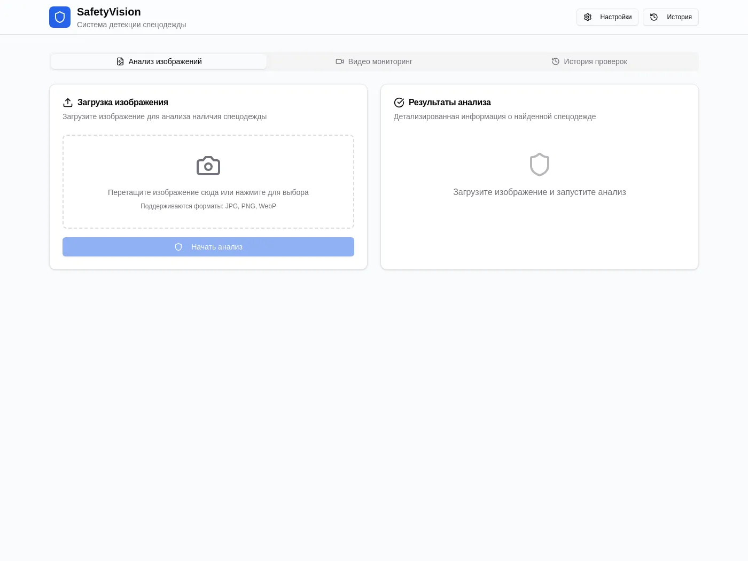Open Настройки from the header
Viewport: 748px width, 561px height.
click(607, 17)
